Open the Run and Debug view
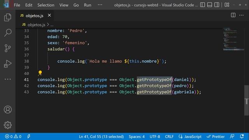 tap(7, 64)
